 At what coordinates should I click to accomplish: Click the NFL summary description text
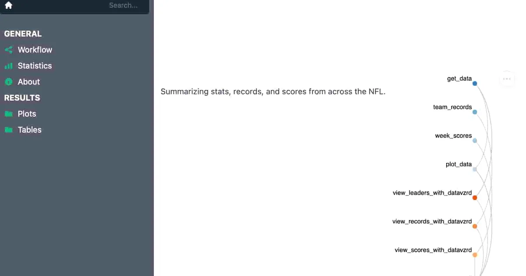pyautogui.click(x=273, y=92)
